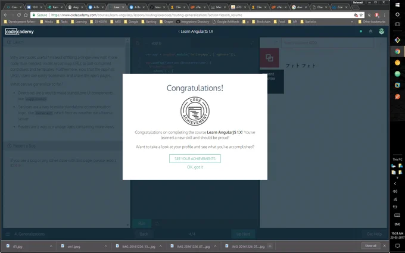Bookmark this page with the star icon

tap(361, 15)
